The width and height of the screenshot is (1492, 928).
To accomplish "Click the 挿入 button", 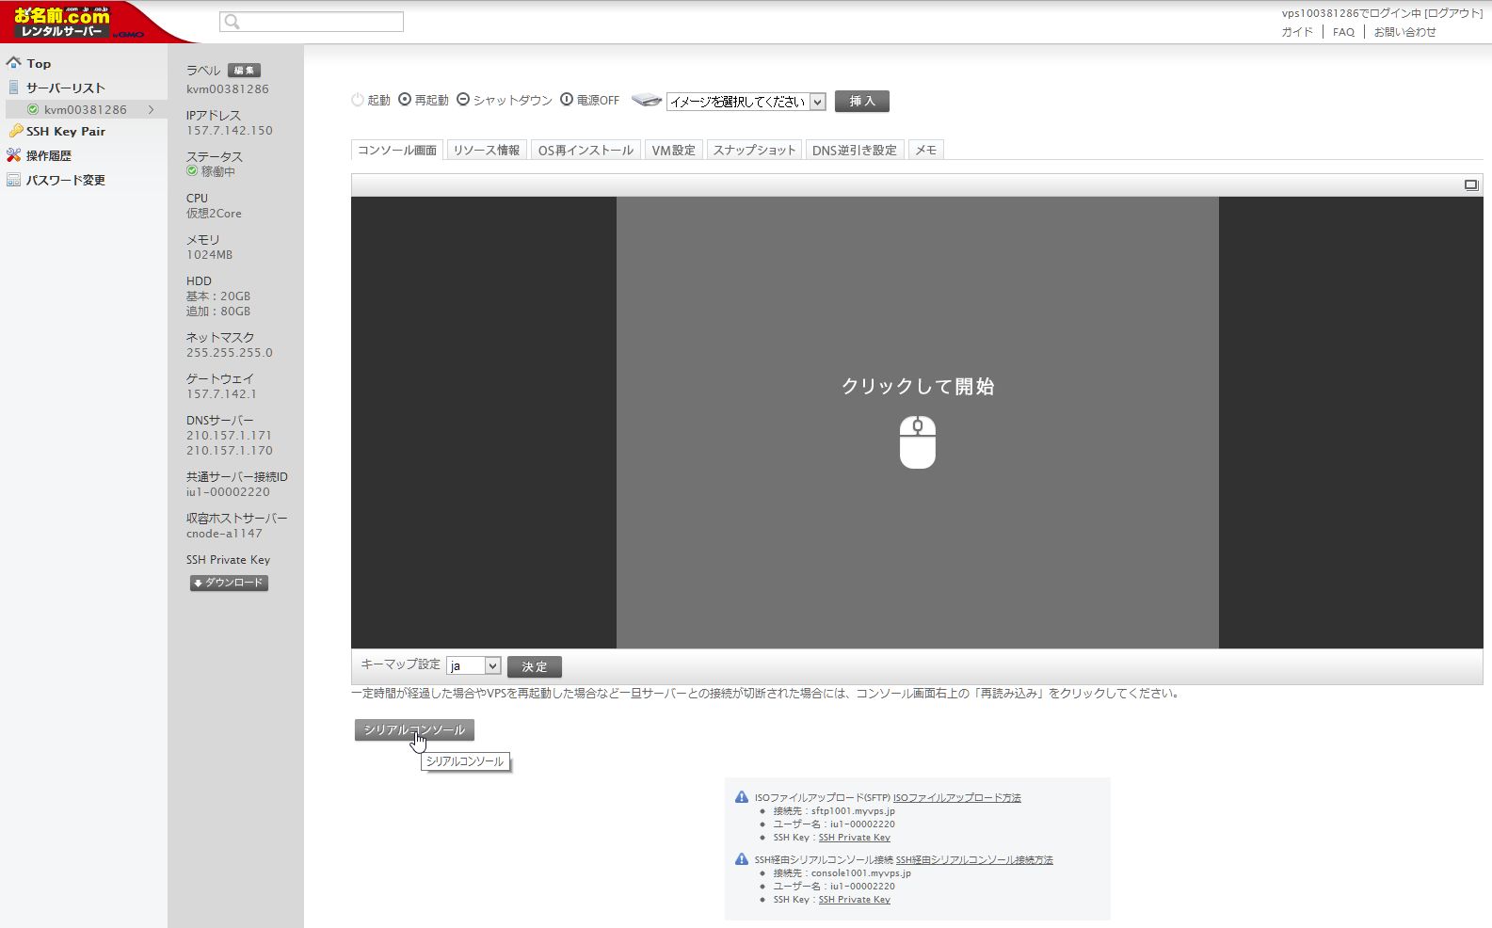I will coord(862,102).
